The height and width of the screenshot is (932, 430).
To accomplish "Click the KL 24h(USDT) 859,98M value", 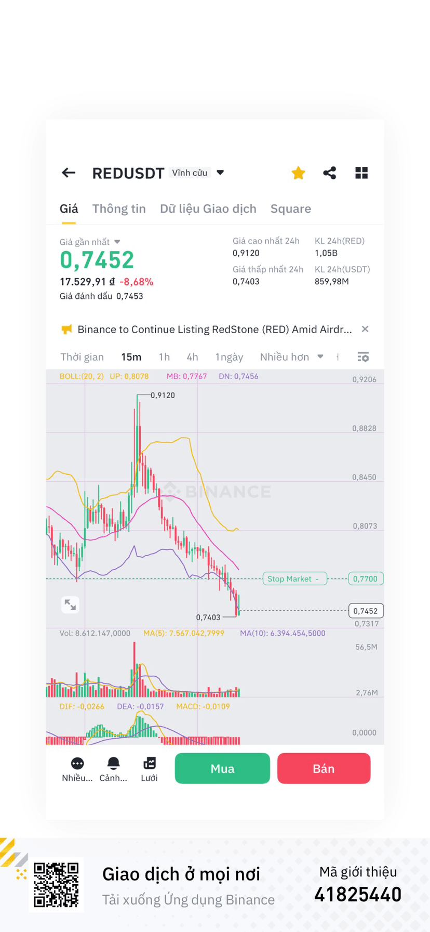I will 332,282.
